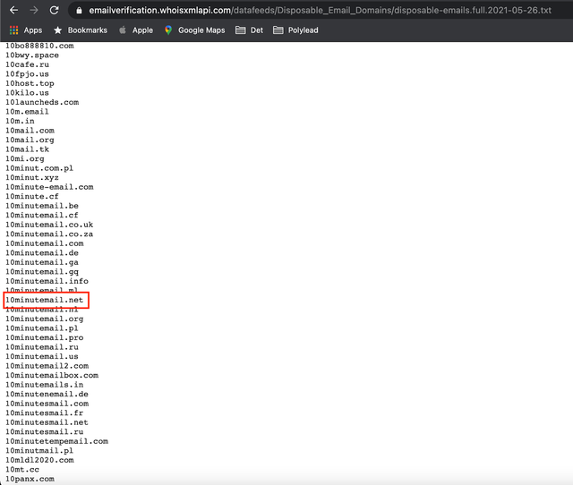
Task: Select the line 10kilo.us
Action: [27, 93]
